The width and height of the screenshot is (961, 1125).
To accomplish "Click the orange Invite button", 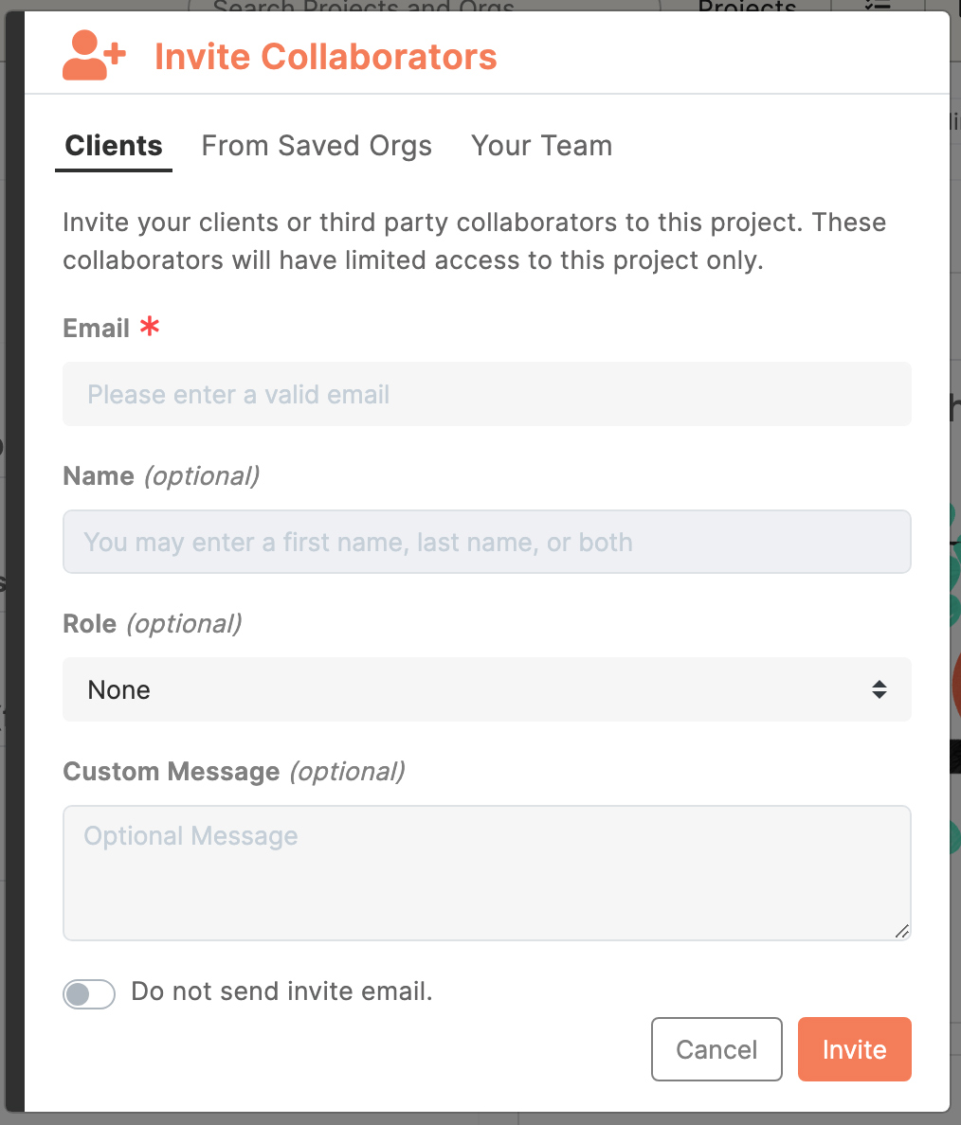I will click(x=855, y=1049).
